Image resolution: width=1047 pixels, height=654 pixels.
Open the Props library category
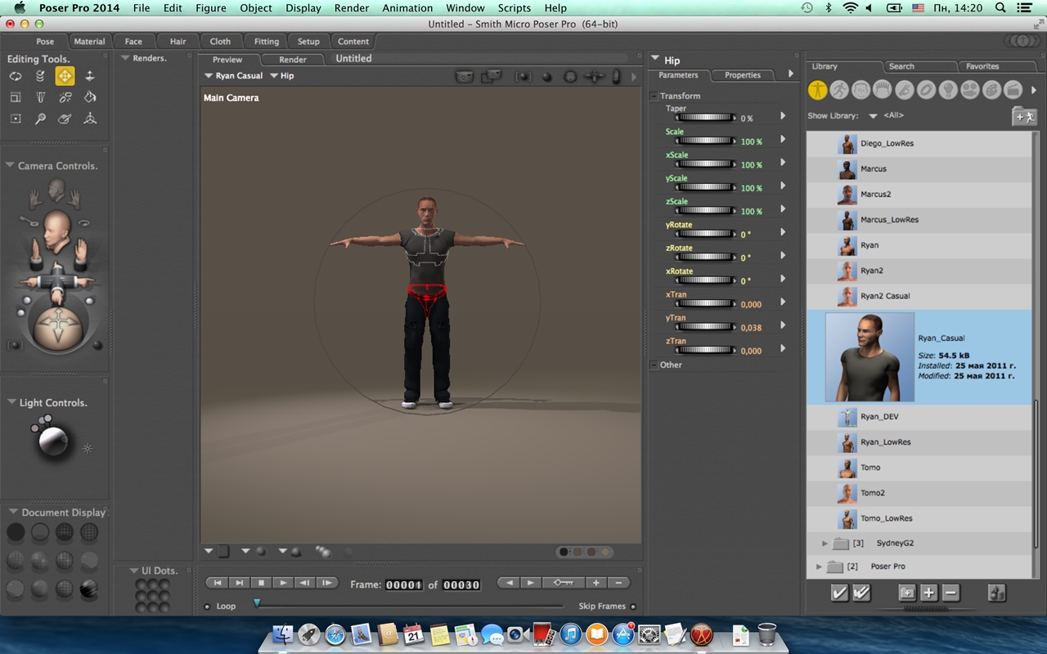click(926, 90)
